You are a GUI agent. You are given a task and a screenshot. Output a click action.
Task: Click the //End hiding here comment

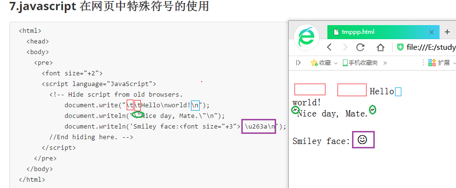coord(91,137)
